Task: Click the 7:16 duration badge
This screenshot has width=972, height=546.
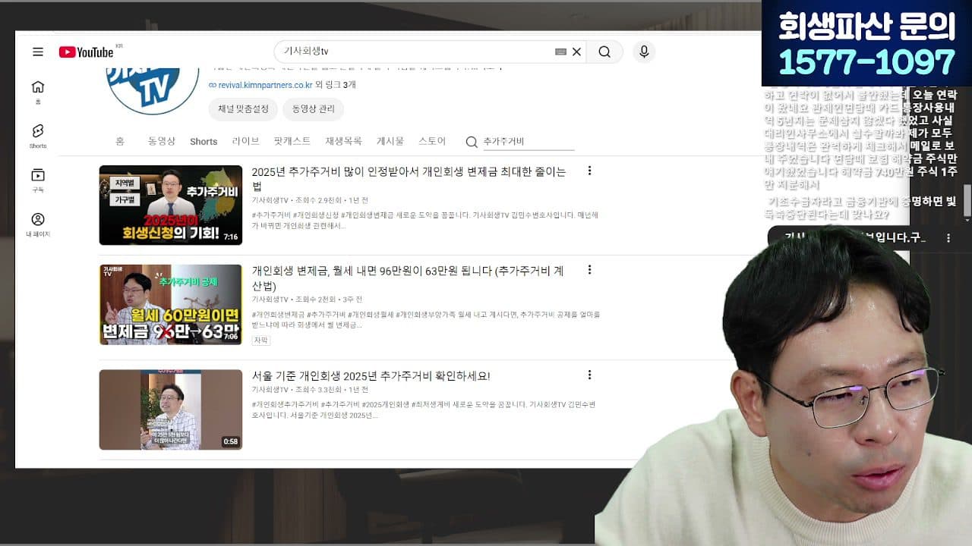Action: (x=230, y=237)
